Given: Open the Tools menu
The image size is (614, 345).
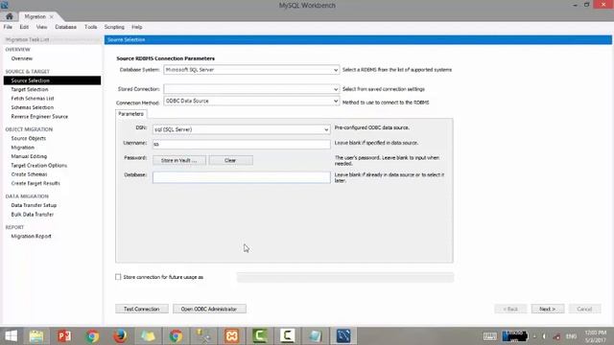Looking at the screenshot, I should click(x=90, y=27).
